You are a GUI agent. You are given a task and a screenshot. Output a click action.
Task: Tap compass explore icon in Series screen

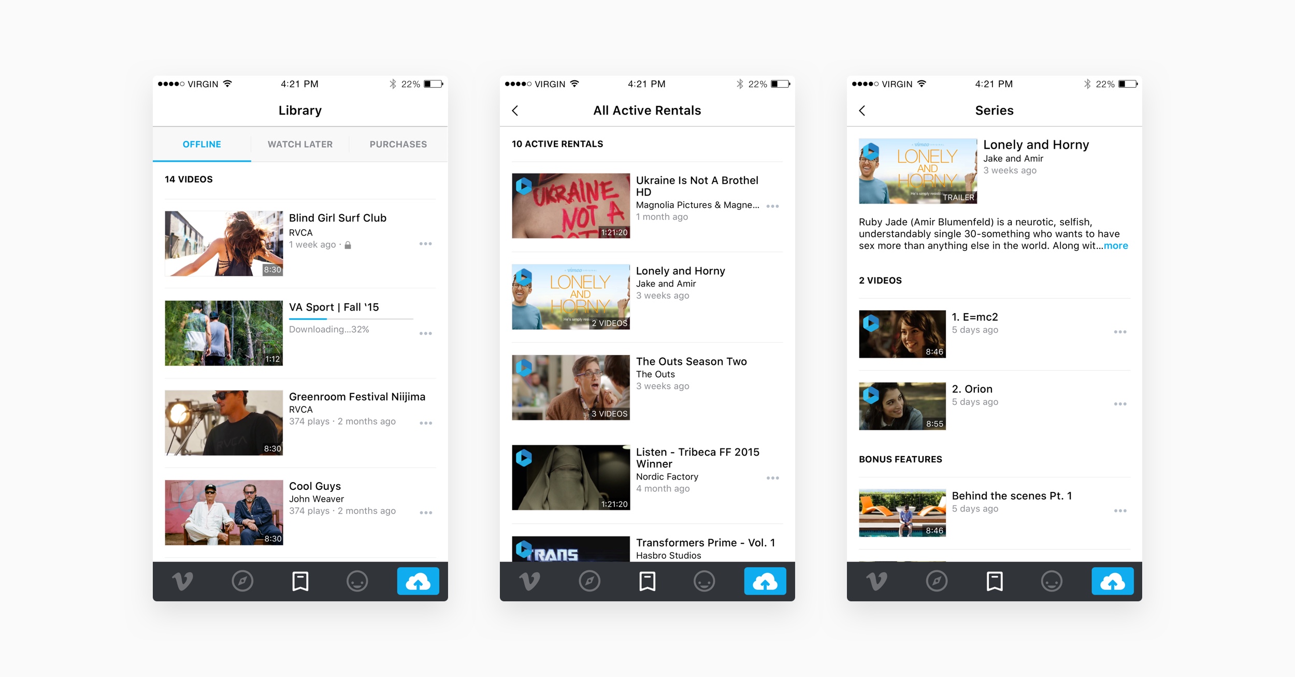(x=937, y=581)
